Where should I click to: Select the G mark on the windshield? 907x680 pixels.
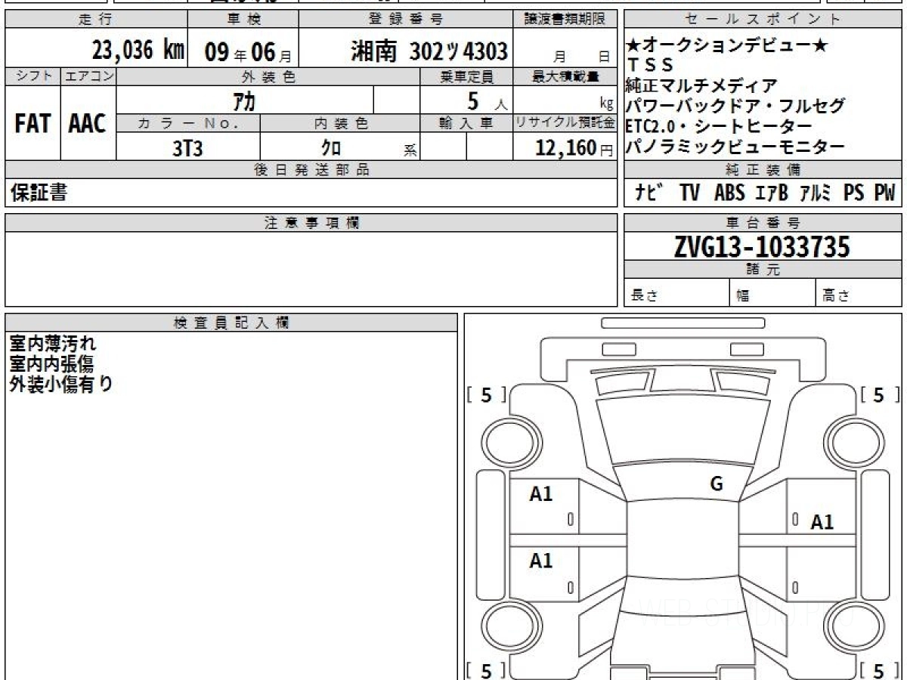[717, 484]
